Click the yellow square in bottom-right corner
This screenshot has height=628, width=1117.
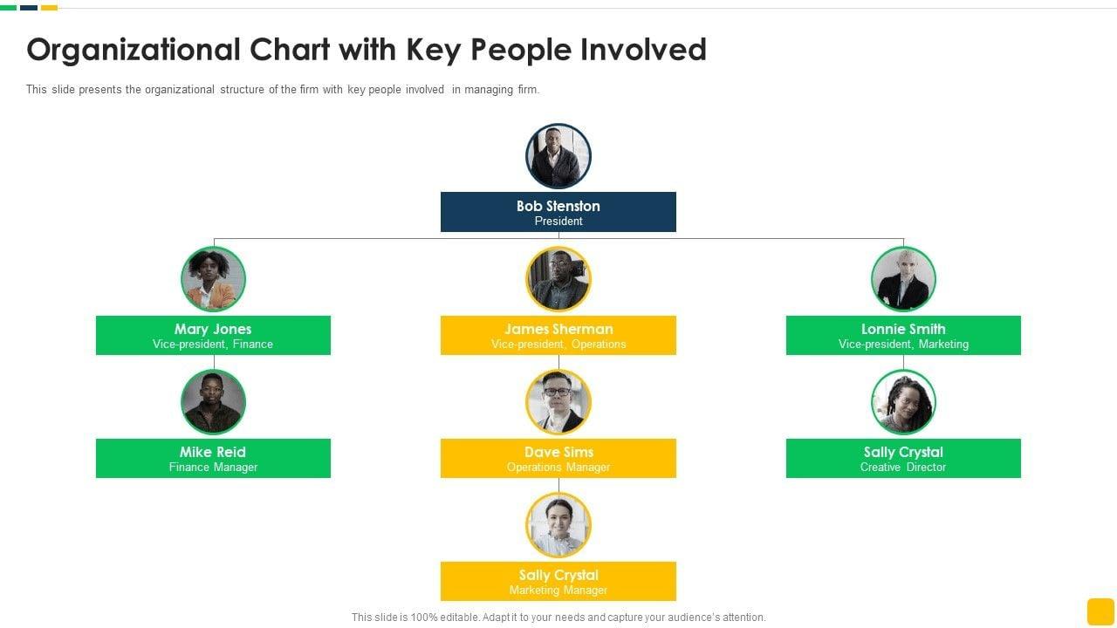click(1100, 611)
